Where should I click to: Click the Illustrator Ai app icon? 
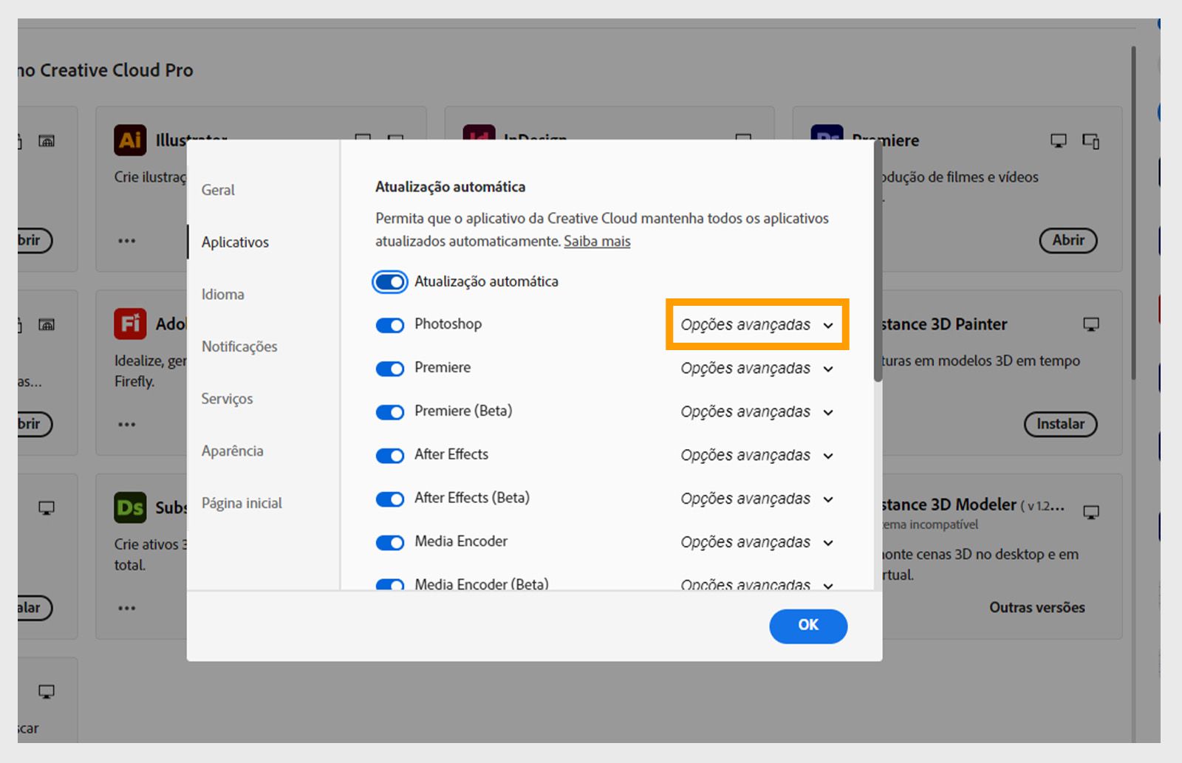coord(130,140)
